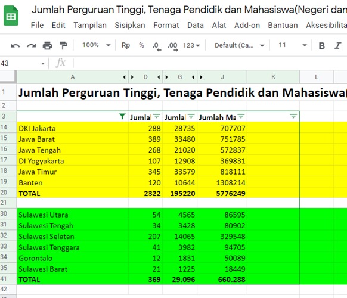Decrease decimal places icon
The width and height of the screenshot is (347, 298).
[157, 46]
